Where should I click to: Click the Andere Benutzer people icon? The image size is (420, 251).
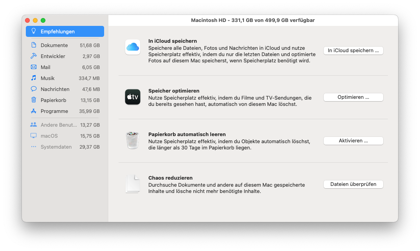coord(34,125)
